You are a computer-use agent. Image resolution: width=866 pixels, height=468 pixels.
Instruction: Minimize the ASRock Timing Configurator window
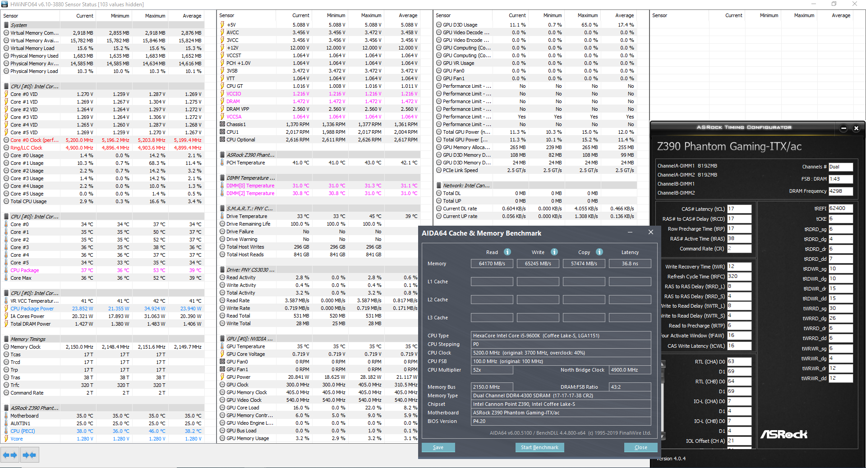843,128
